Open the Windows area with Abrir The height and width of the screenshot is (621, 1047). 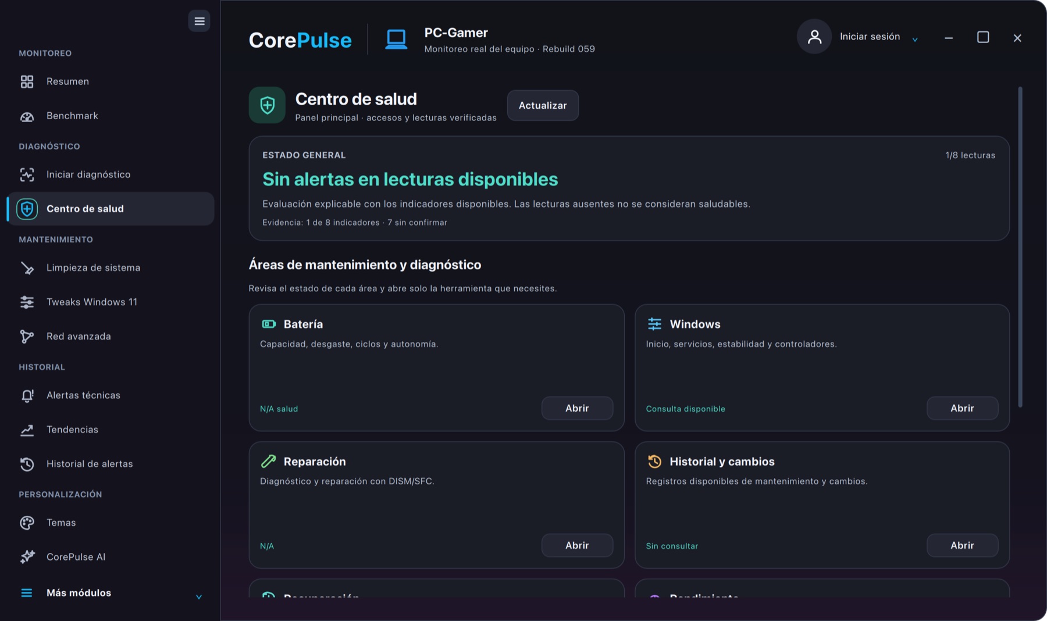coord(962,408)
